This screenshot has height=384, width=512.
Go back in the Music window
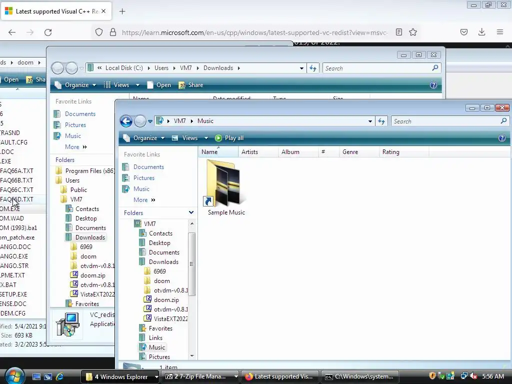(x=126, y=121)
